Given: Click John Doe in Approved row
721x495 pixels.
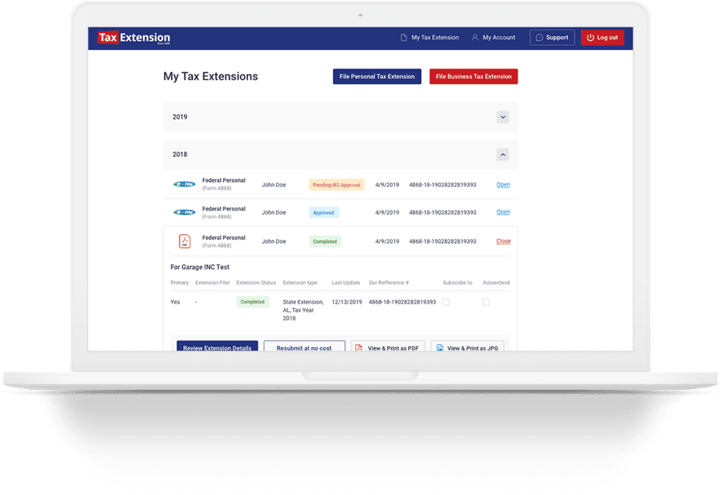Looking at the screenshot, I should 274,213.
